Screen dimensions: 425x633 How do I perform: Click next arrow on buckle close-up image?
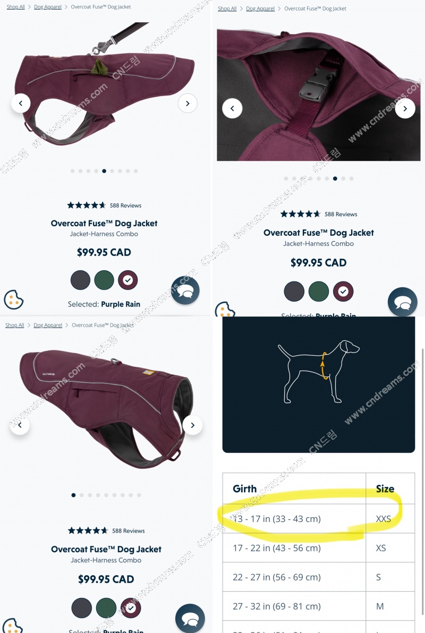pyautogui.click(x=405, y=108)
